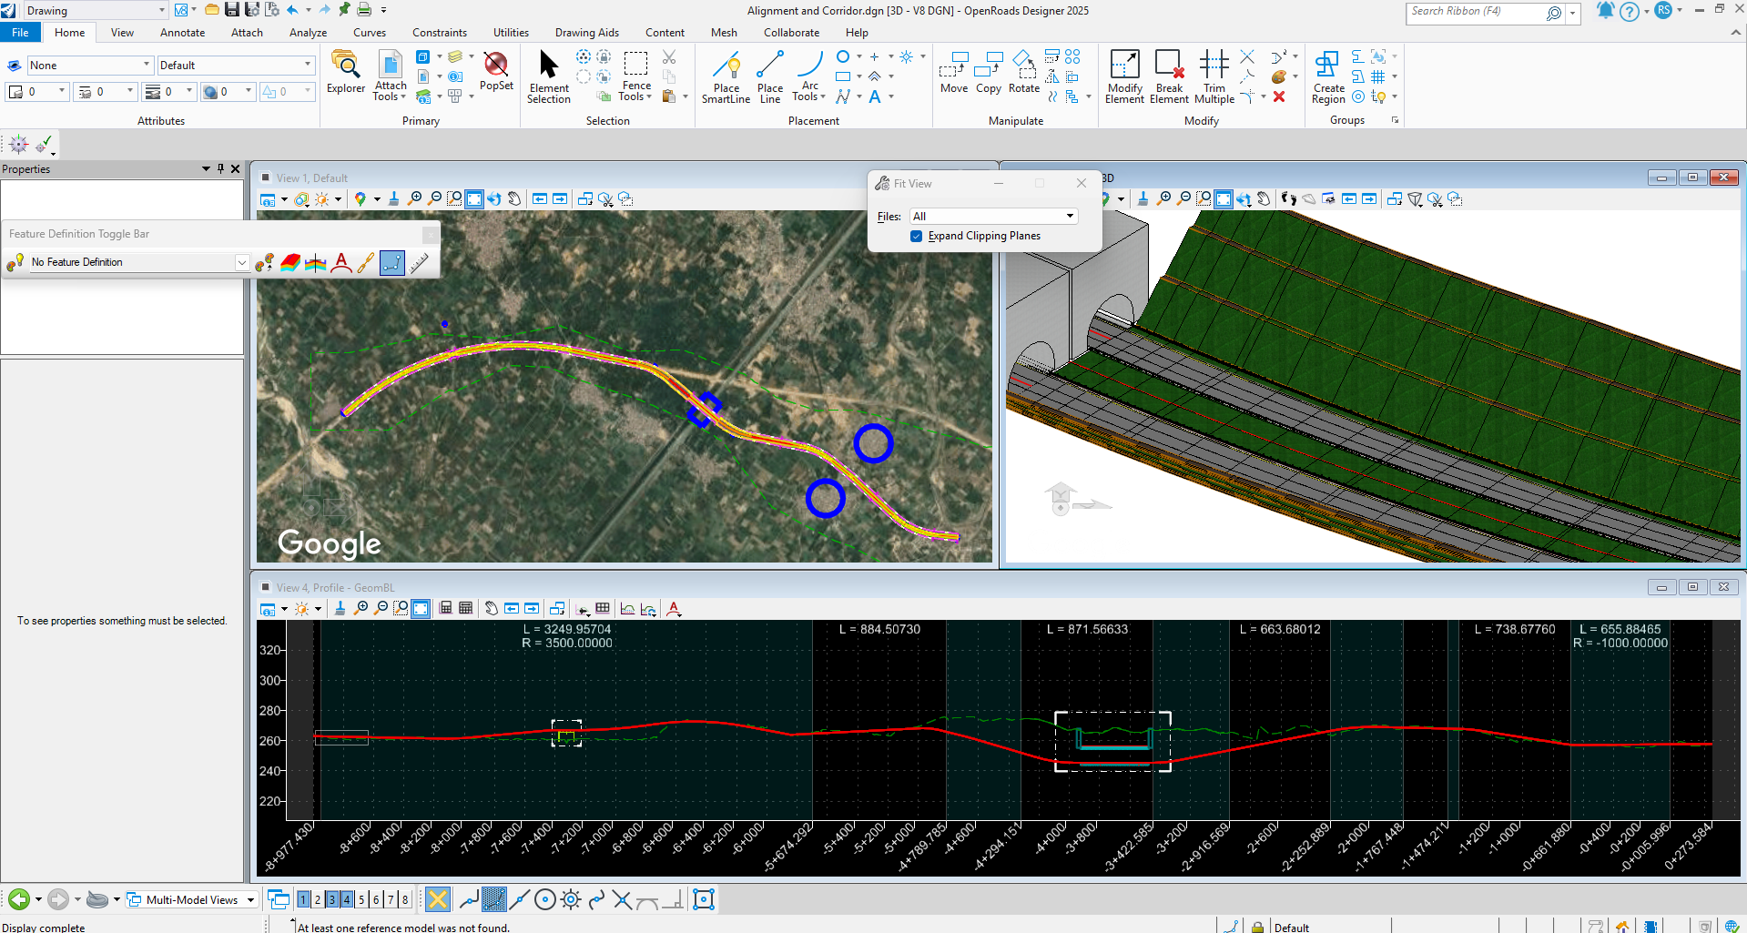Screen dimensions: 1747x933
Task: Open the Files dropdown in Fit View
Action: (x=993, y=217)
